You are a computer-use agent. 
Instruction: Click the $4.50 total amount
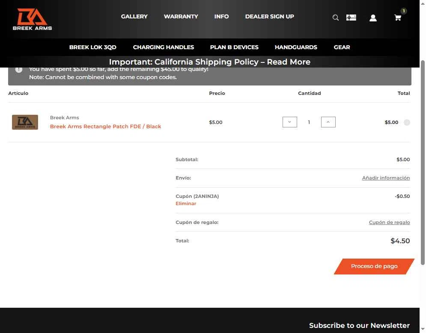[400, 241]
